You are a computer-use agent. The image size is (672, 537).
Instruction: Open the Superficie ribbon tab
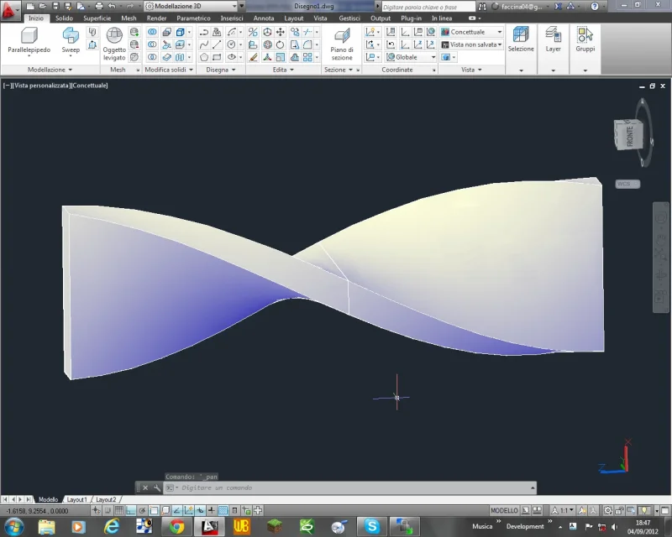97,18
